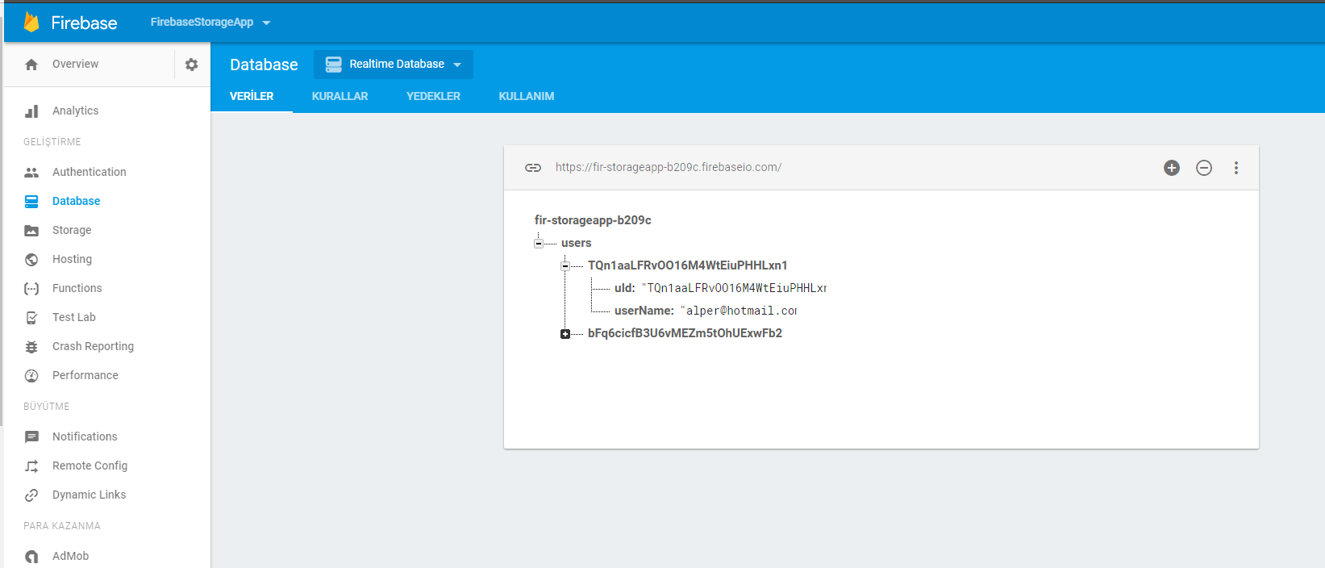Click the Database sidebar icon
Viewport: 1325px width, 568px height.
pos(31,202)
